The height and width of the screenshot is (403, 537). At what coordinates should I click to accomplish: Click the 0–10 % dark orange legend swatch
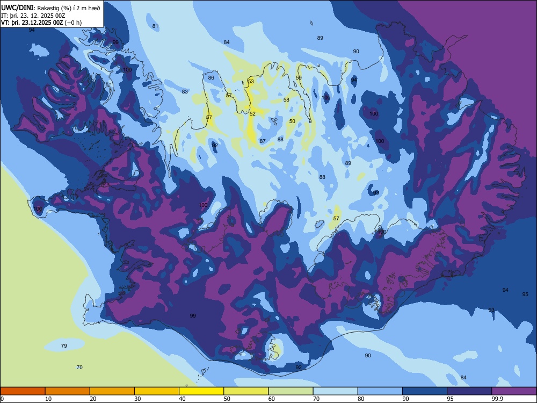(x=23, y=391)
